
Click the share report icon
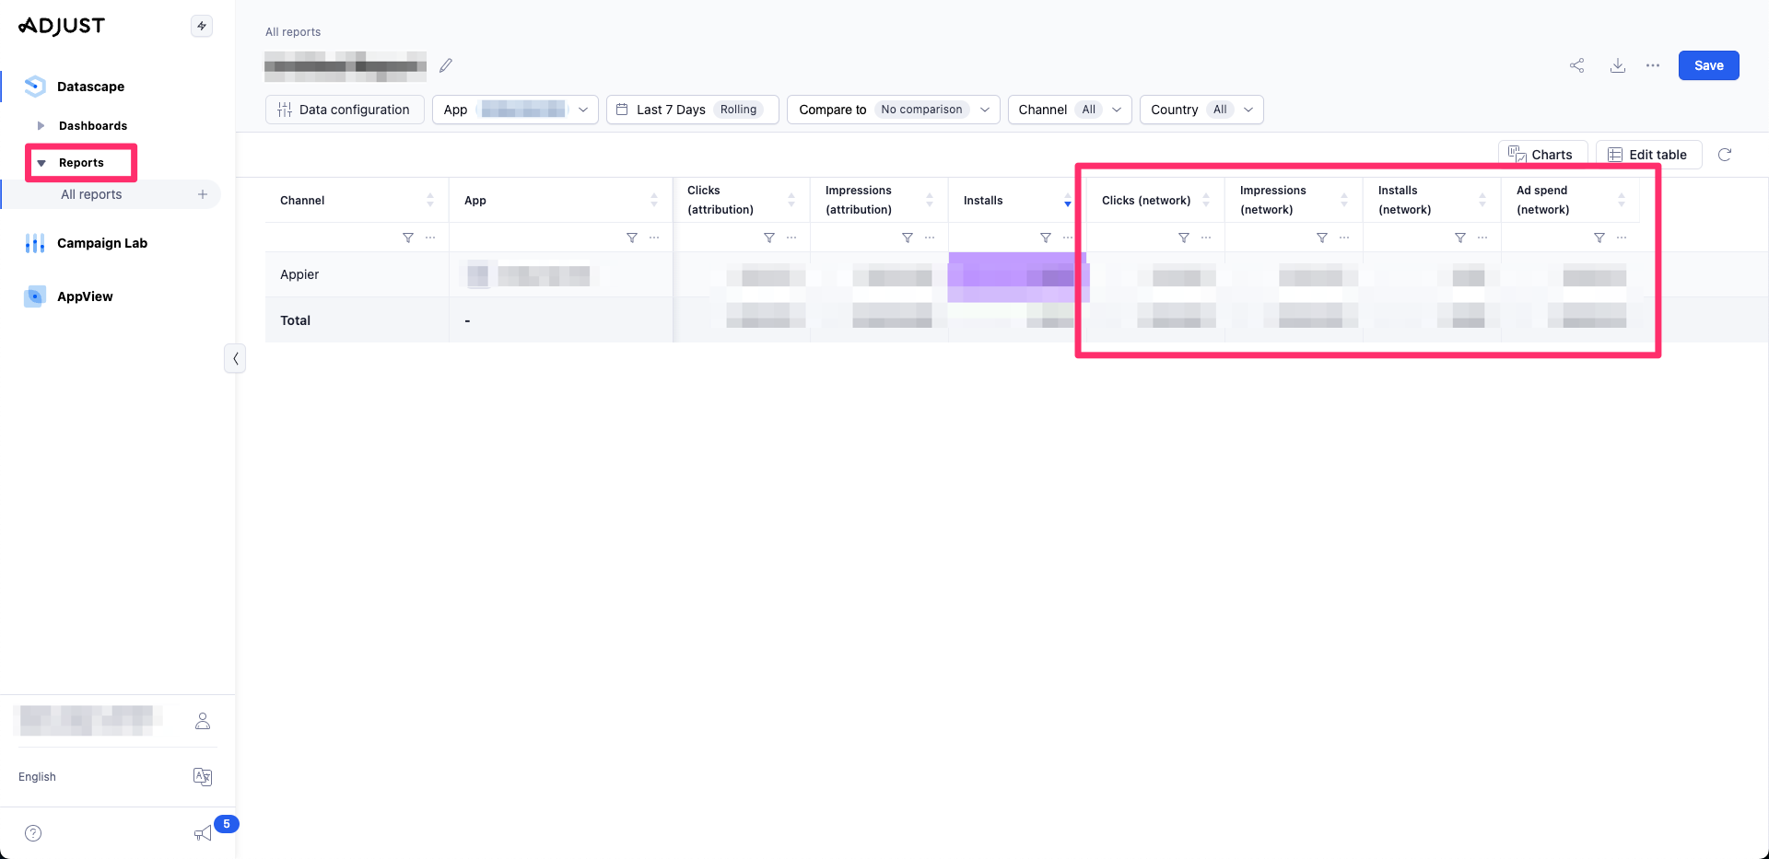[1576, 65]
